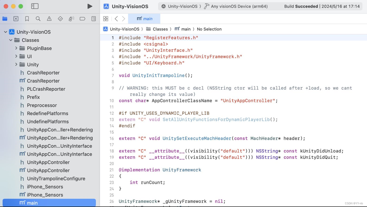Open the Project navigator folder icon

pyautogui.click(x=5, y=19)
